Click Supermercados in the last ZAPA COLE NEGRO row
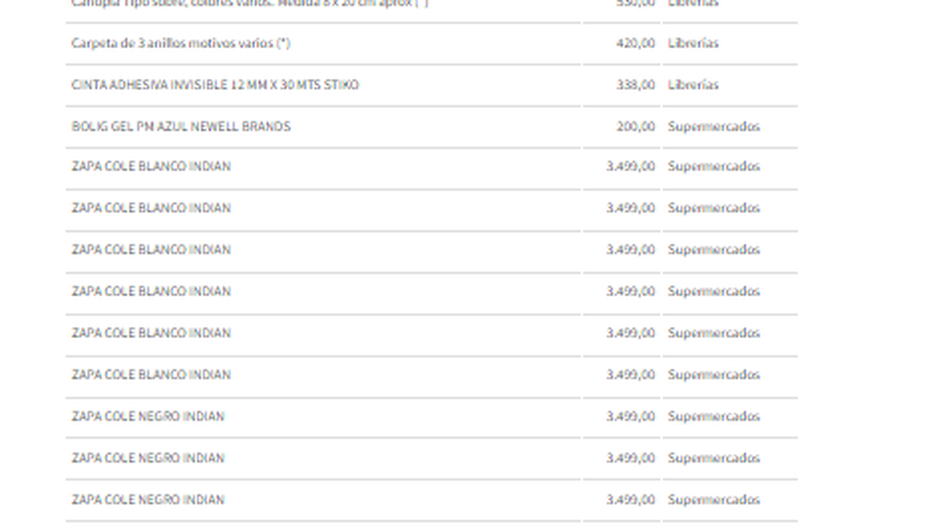Image resolution: width=947 pixels, height=532 pixels. point(713,500)
